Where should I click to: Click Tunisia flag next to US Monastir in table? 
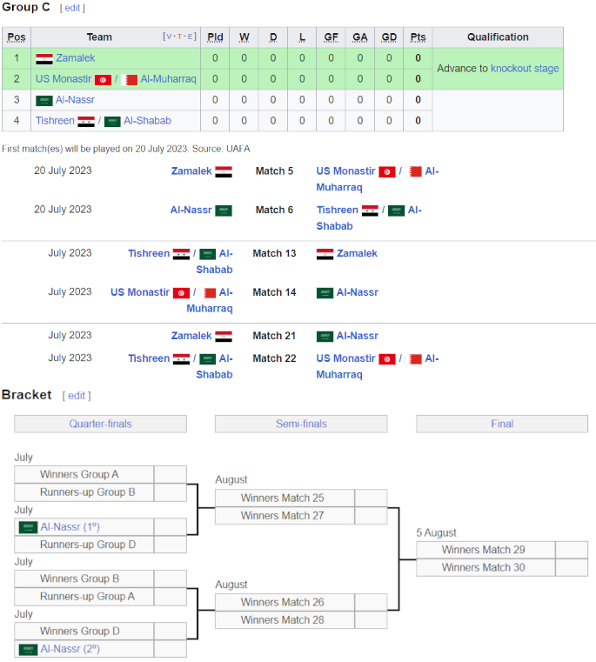point(103,79)
